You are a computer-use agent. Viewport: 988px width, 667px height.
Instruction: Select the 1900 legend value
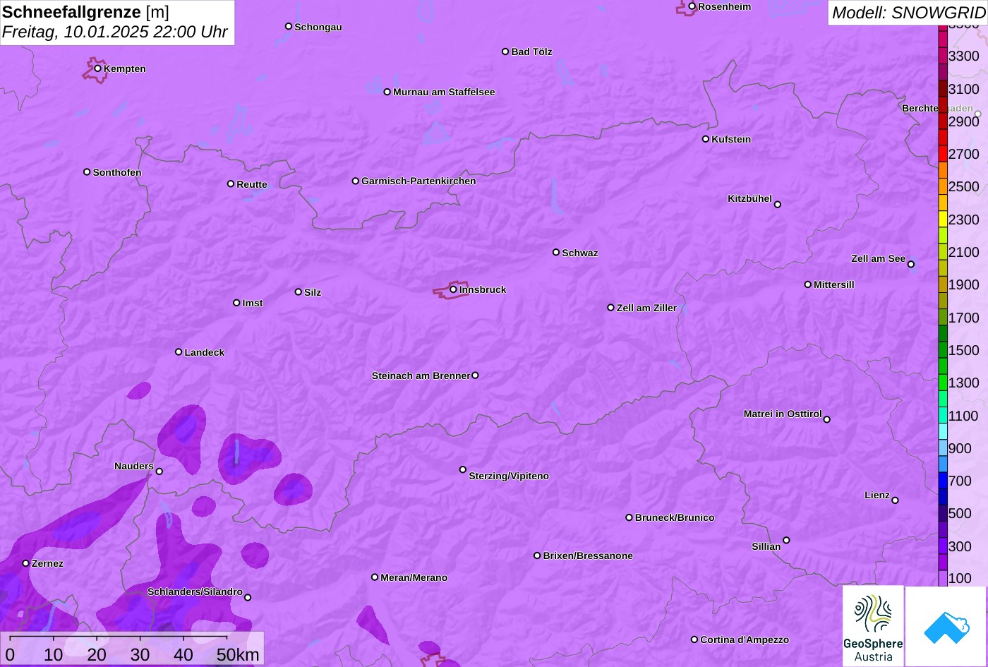[x=964, y=284]
